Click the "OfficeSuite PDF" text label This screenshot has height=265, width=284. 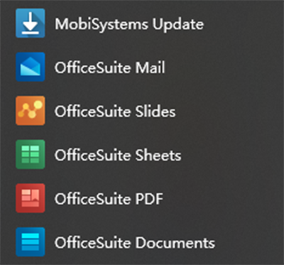pyautogui.click(x=109, y=199)
